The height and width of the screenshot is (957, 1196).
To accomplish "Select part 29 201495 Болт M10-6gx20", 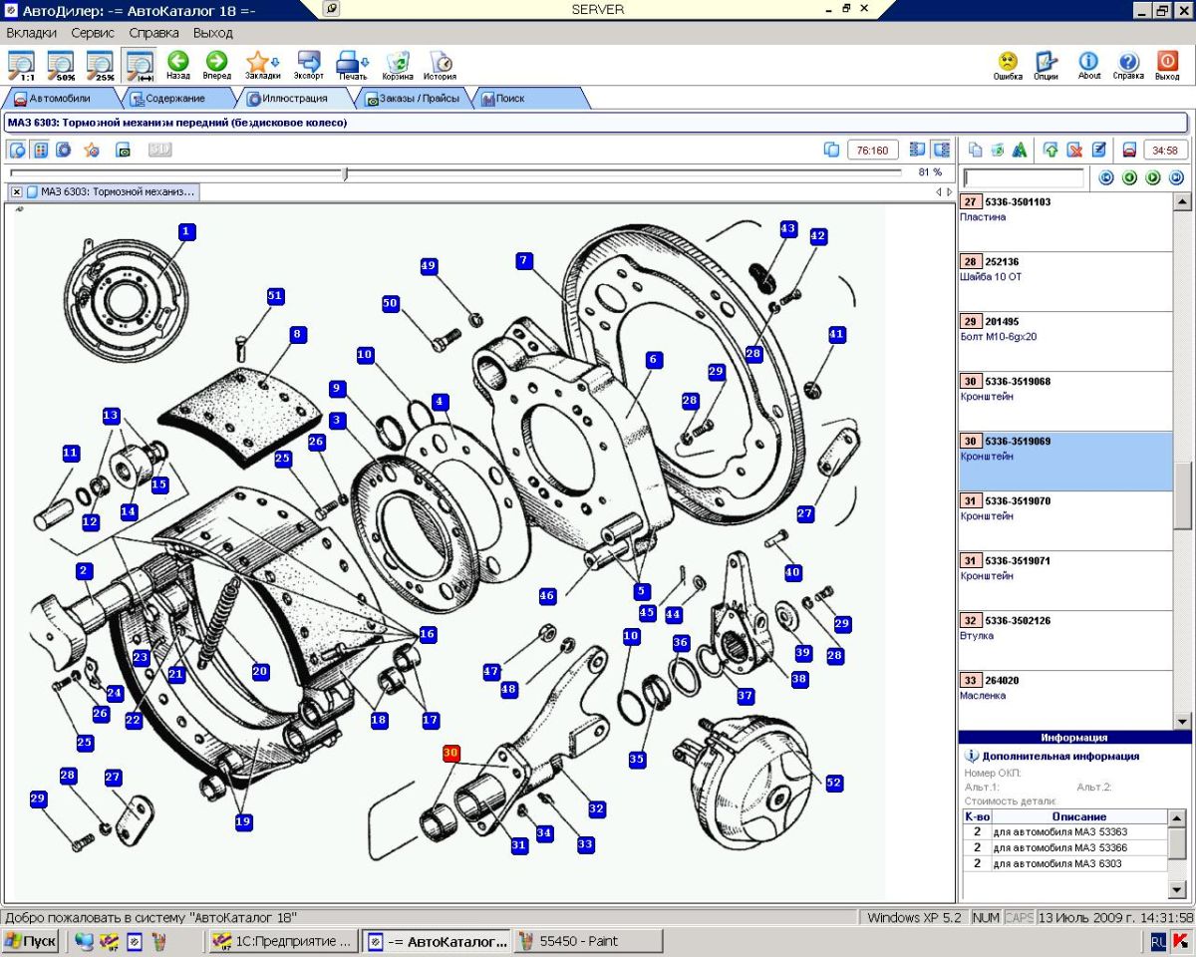I will coord(1065,342).
